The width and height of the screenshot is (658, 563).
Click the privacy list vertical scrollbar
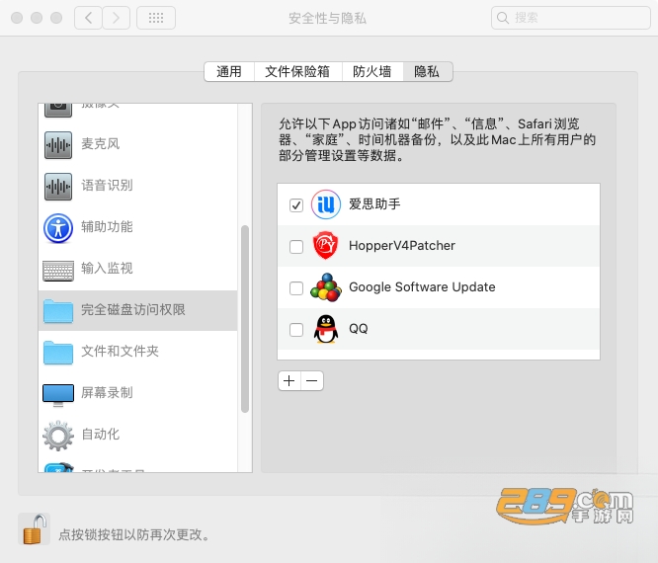click(245, 319)
